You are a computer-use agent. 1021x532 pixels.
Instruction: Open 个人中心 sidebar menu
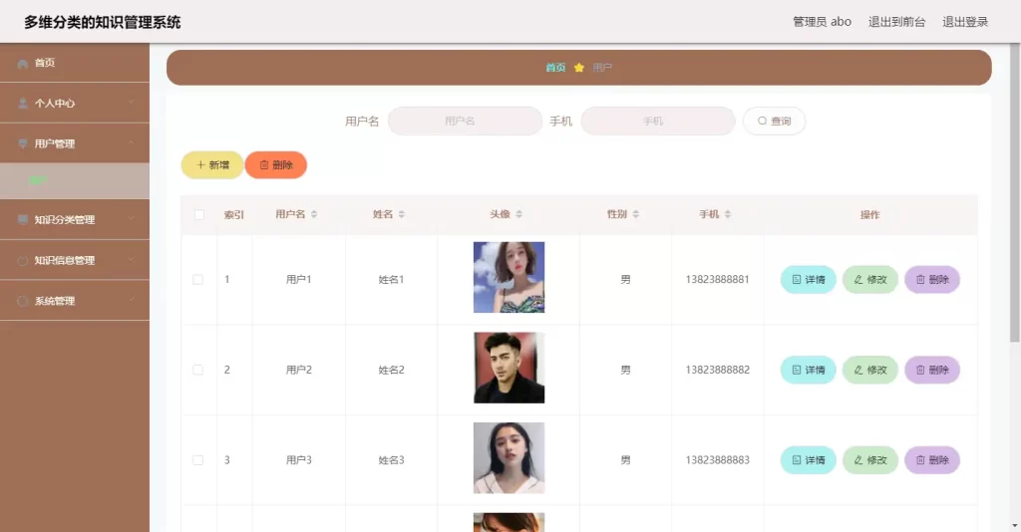click(74, 104)
